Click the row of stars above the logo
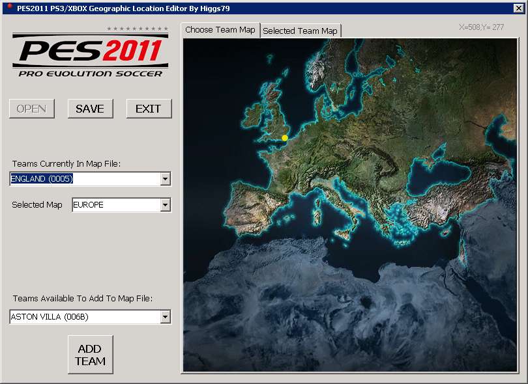This screenshot has height=384, width=528. (x=138, y=29)
